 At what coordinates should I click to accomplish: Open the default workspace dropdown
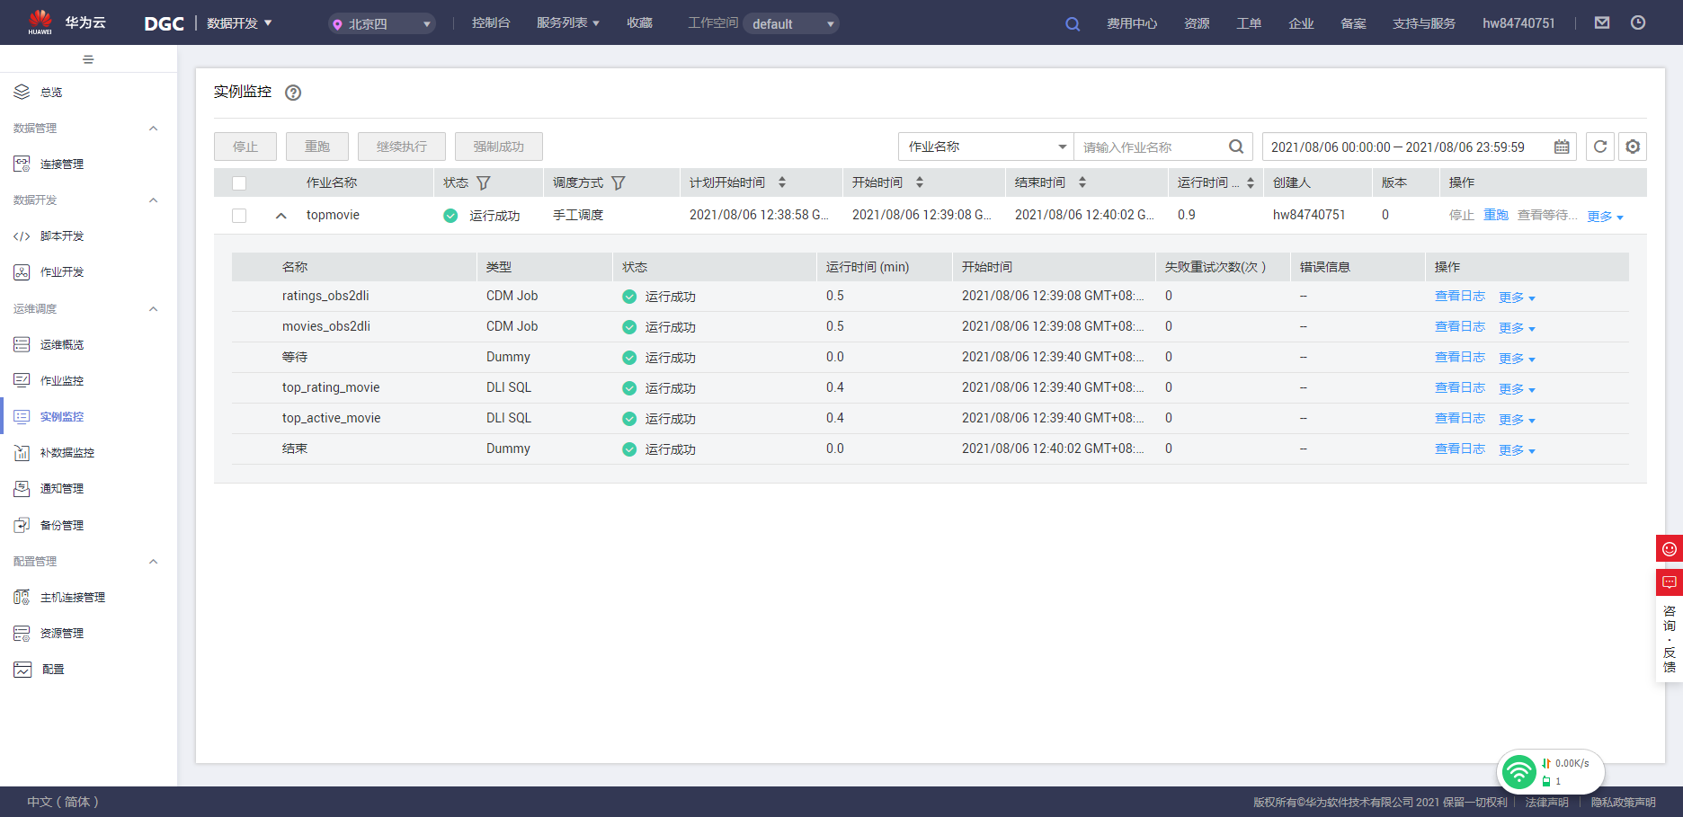pyautogui.click(x=791, y=23)
